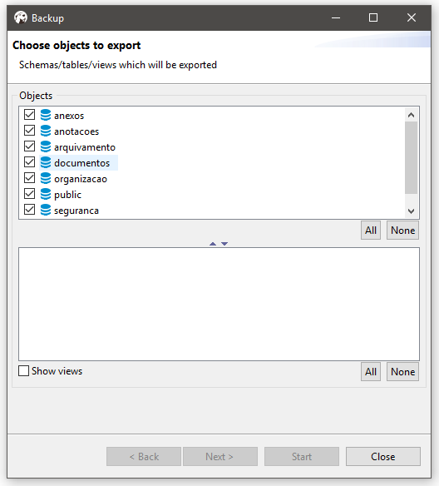Uncheck the public schema checkbox
Image resolution: width=439 pixels, height=486 pixels.
pyautogui.click(x=29, y=193)
